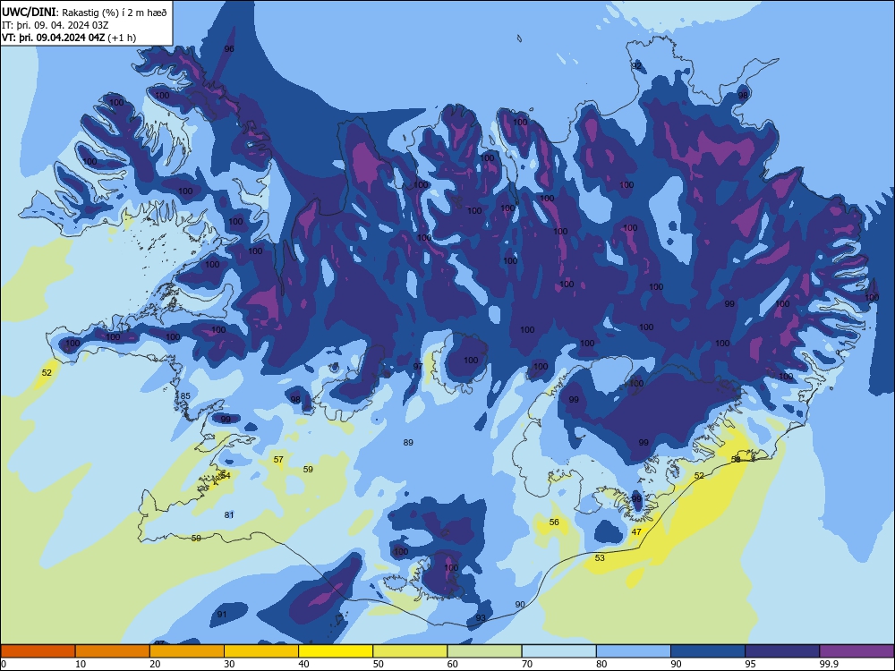Click the map value '97'
The image size is (895, 671).
(418, 366)
